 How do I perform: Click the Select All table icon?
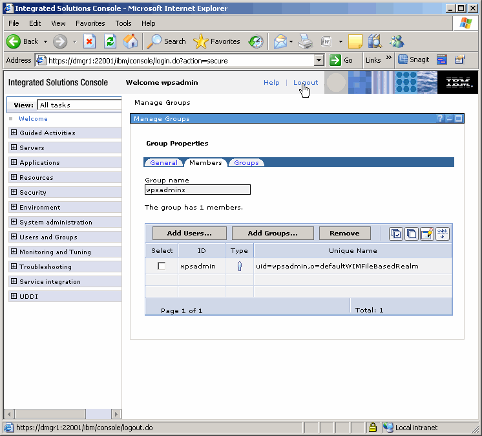pos(396,234)
